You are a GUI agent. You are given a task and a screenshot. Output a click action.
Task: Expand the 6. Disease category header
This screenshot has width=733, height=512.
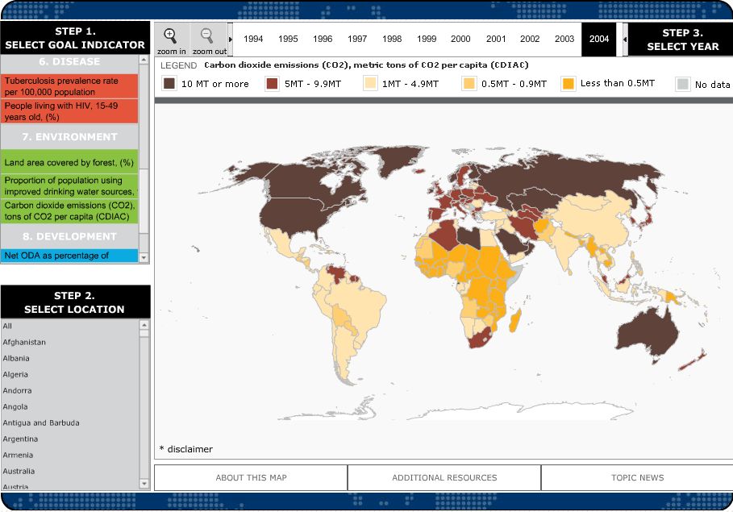tap(69, 62)
